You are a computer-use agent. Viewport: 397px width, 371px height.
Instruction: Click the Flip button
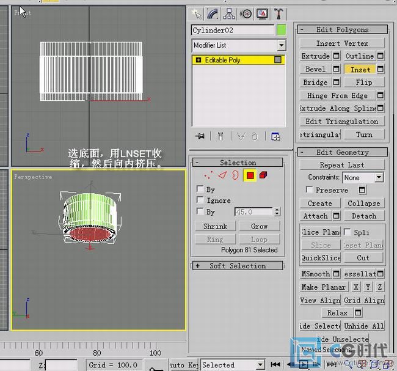click(364, 83)
